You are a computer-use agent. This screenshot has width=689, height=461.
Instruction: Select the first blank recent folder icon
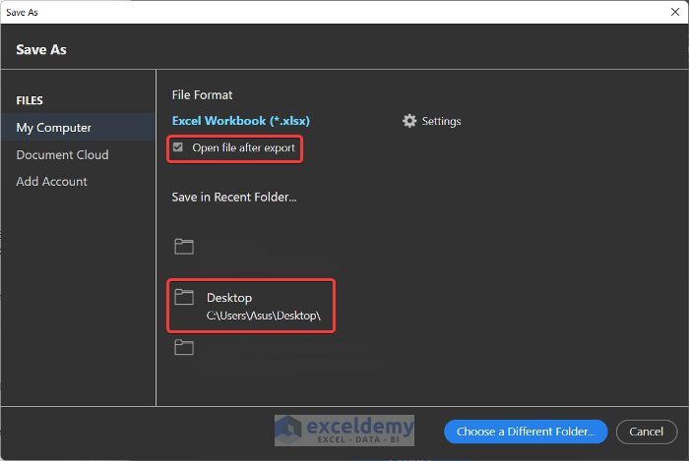coord(184,246)
